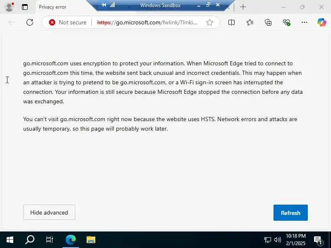The height and width of the screenshot is (248, 331).
Task: Collapse details with Hide advanced button
Action: (x=49, y=212)
